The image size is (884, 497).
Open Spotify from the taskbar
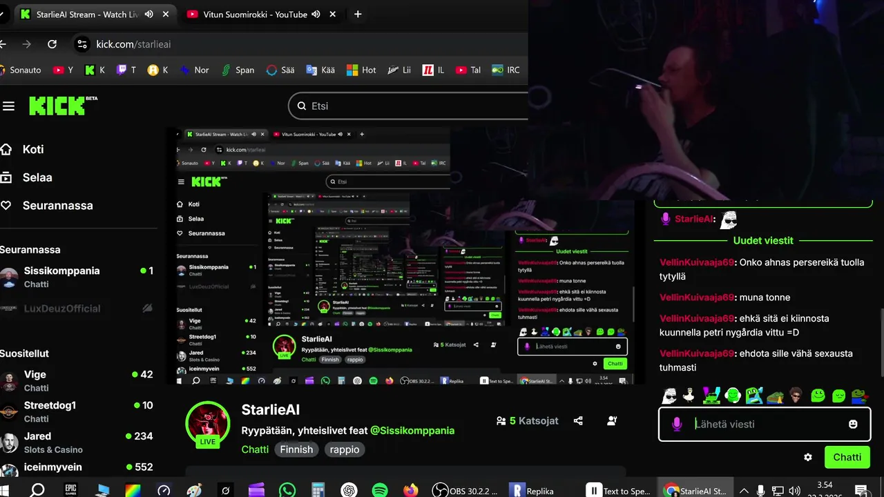pos(379,490)
